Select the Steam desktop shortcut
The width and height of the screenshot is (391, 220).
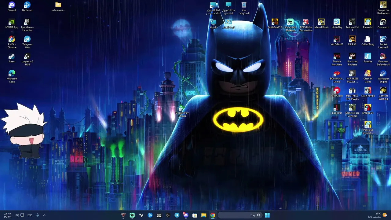(12, 58)
